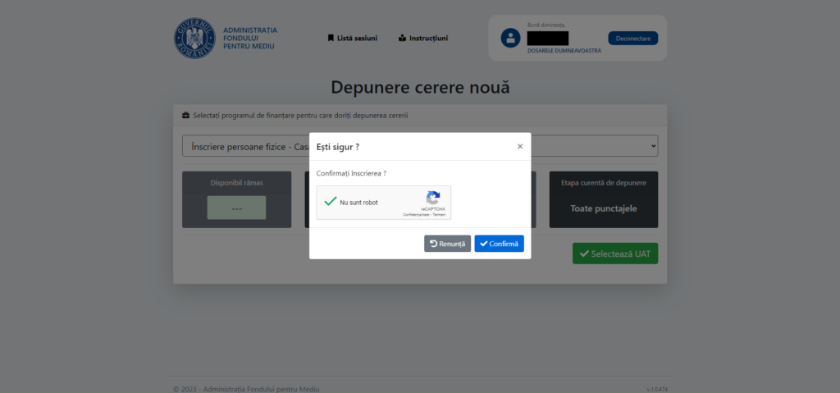Screen dimensions: 840x393
Task: Click the user avatar icon
Action: pos(510,38)
